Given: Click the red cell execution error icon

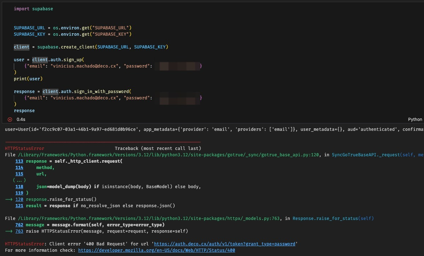Looking at the screenshot, I should [x=10, y=120].
